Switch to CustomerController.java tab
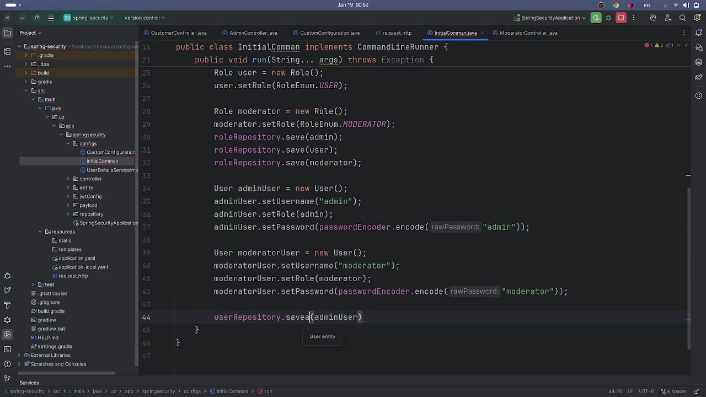 pos(175,33)
